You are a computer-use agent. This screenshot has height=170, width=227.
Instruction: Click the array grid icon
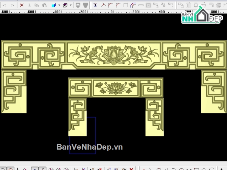[218, 5]
